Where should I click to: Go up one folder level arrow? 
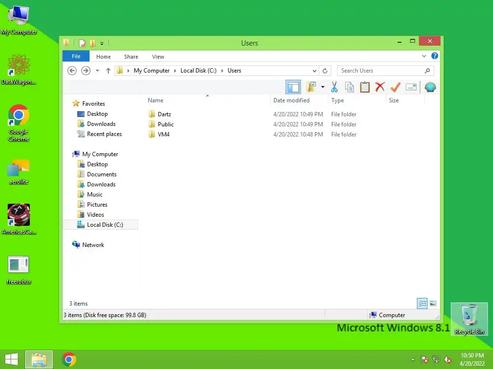point(108,71)
